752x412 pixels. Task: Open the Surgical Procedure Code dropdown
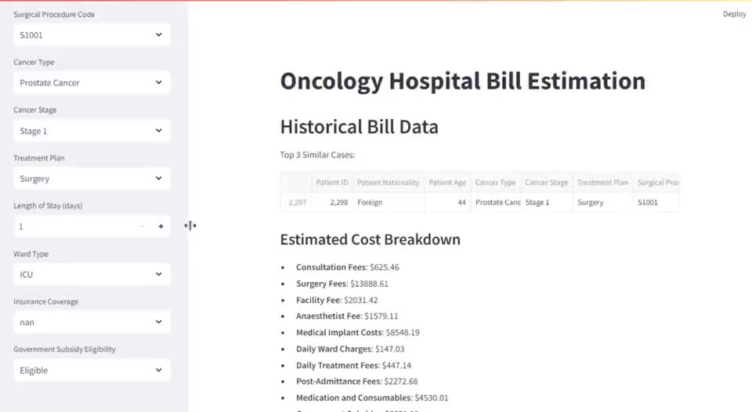pyautogui.click(x=92, y=35)
